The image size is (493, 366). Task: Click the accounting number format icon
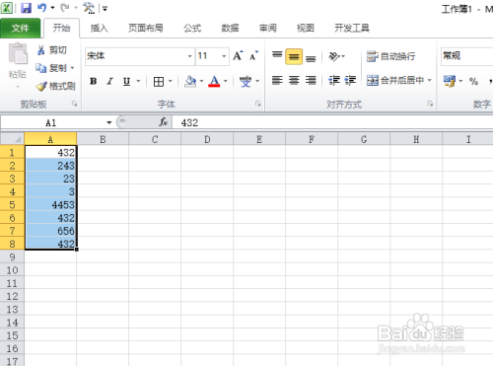(x=450, y=81)
